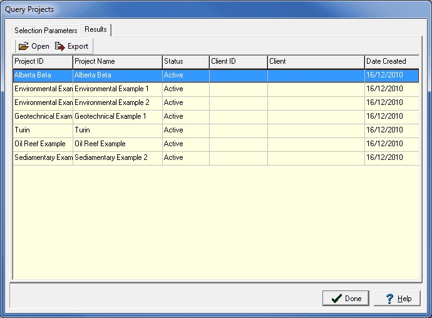This screenshot has height=318, width=432.
Task: Click the green checkmark Done button
Action: [x=346, y=299]
